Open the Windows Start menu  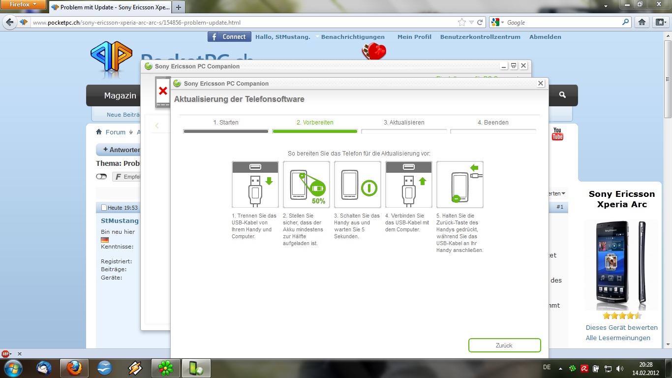pos(13,368)
